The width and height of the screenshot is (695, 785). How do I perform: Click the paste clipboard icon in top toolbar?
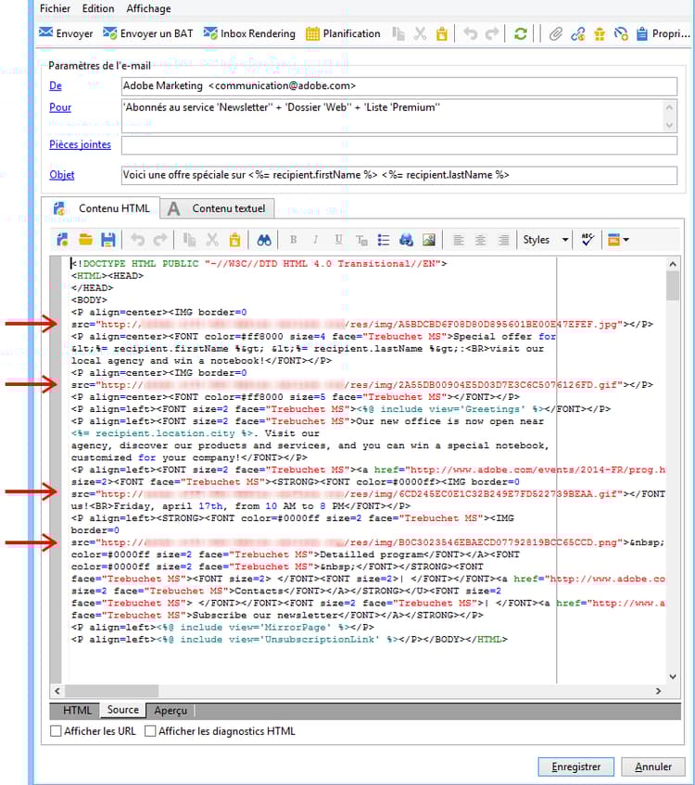441,33
